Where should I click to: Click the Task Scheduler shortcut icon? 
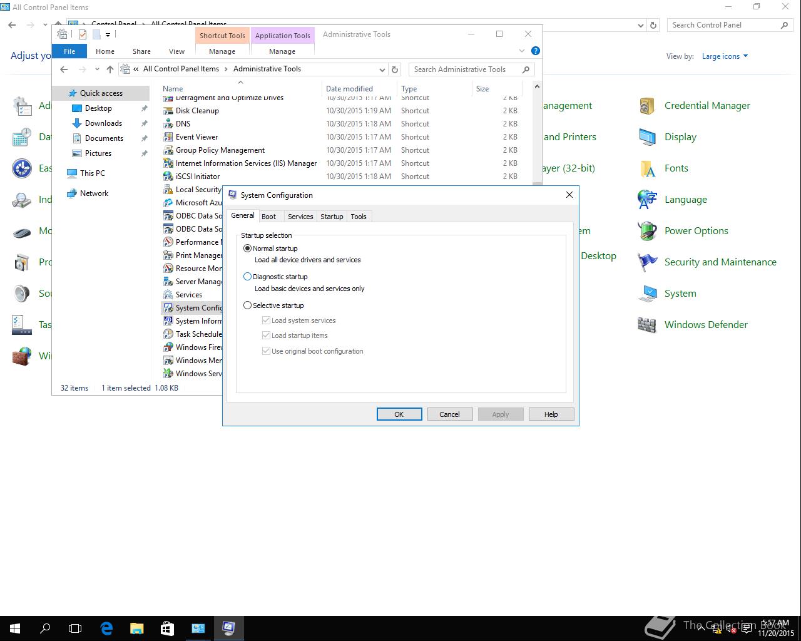[x=168, y=334]
